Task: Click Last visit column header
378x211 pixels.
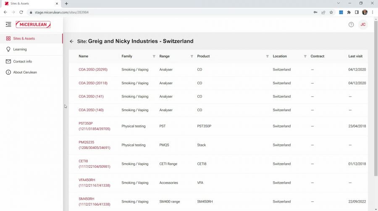Action: pyautogui.click(x=355, y=56)
